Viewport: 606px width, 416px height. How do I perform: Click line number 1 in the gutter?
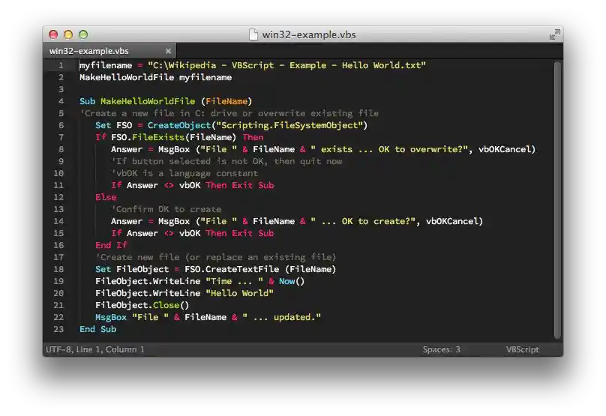(61, 66)
